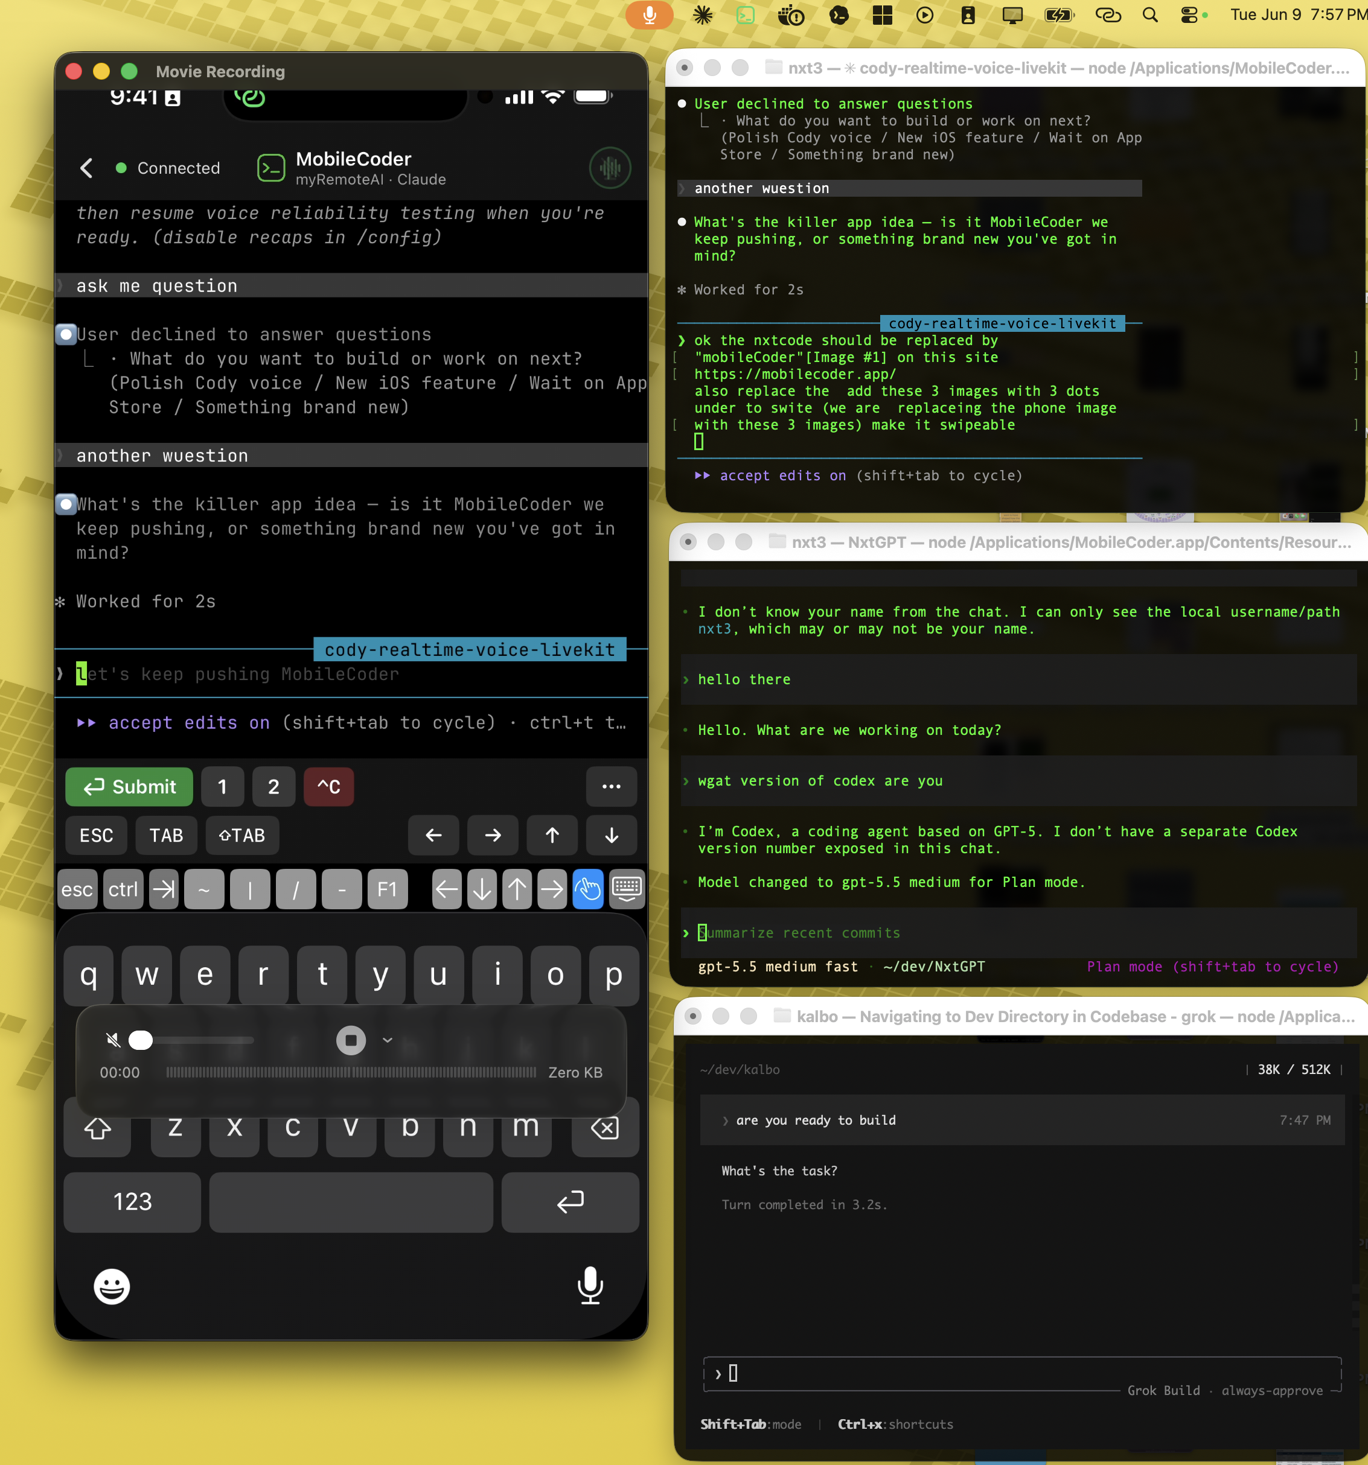Tap the 1 quick-reply key

coord(223,786)
